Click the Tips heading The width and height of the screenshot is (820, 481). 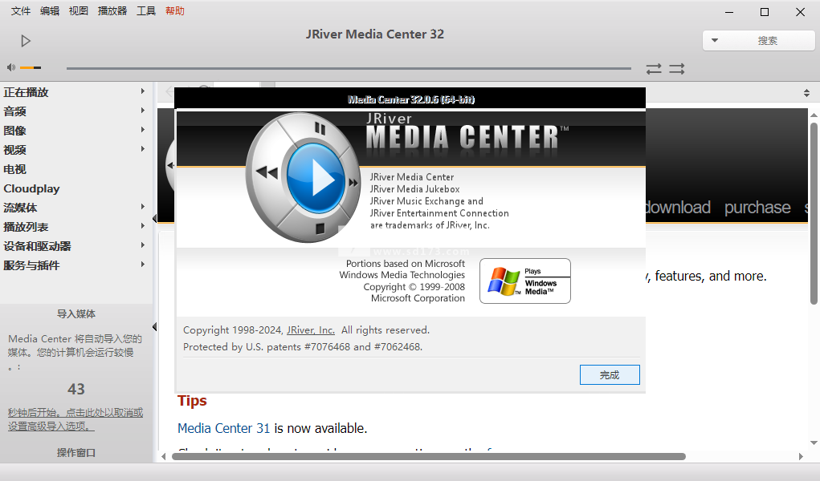(192, 401)
